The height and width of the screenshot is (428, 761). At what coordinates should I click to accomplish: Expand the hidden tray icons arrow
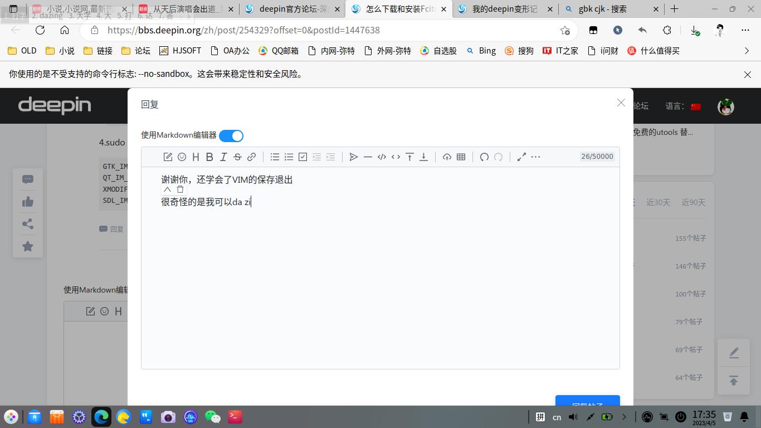pos(624,417)
